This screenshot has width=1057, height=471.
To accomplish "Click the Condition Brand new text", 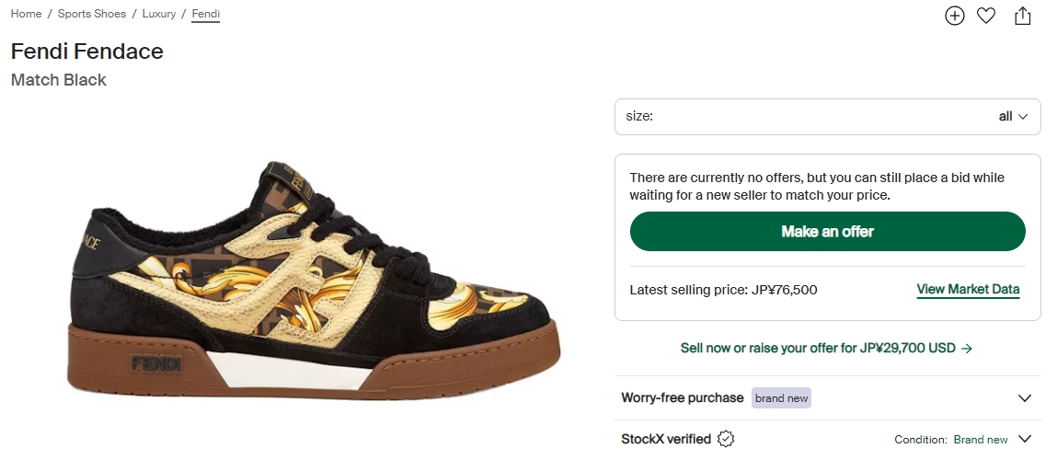I will click(981, 440).
